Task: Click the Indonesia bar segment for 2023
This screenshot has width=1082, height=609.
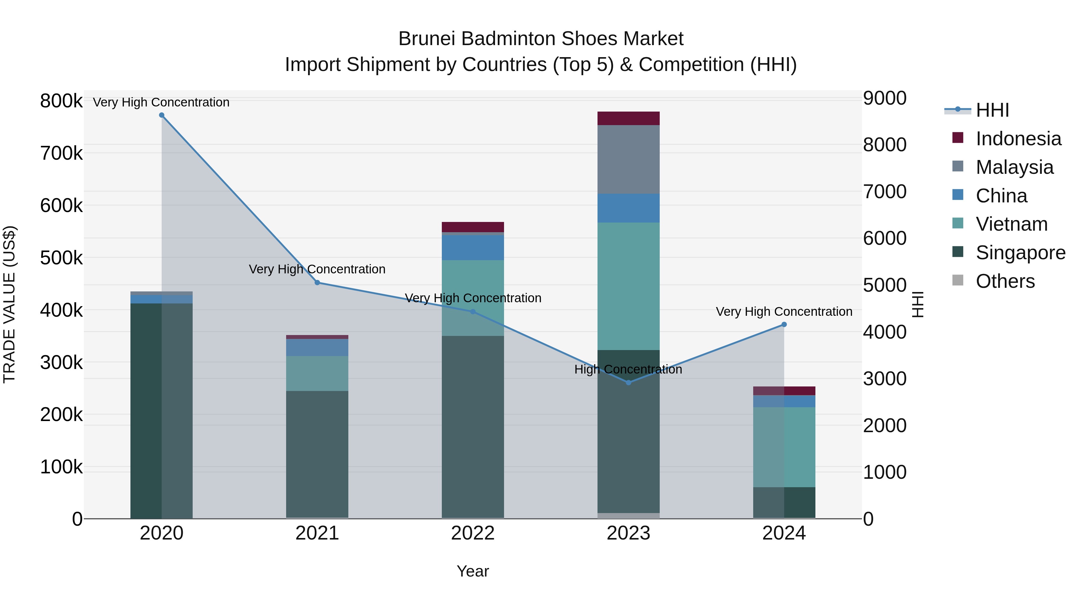Action: (x=628, y=118)
